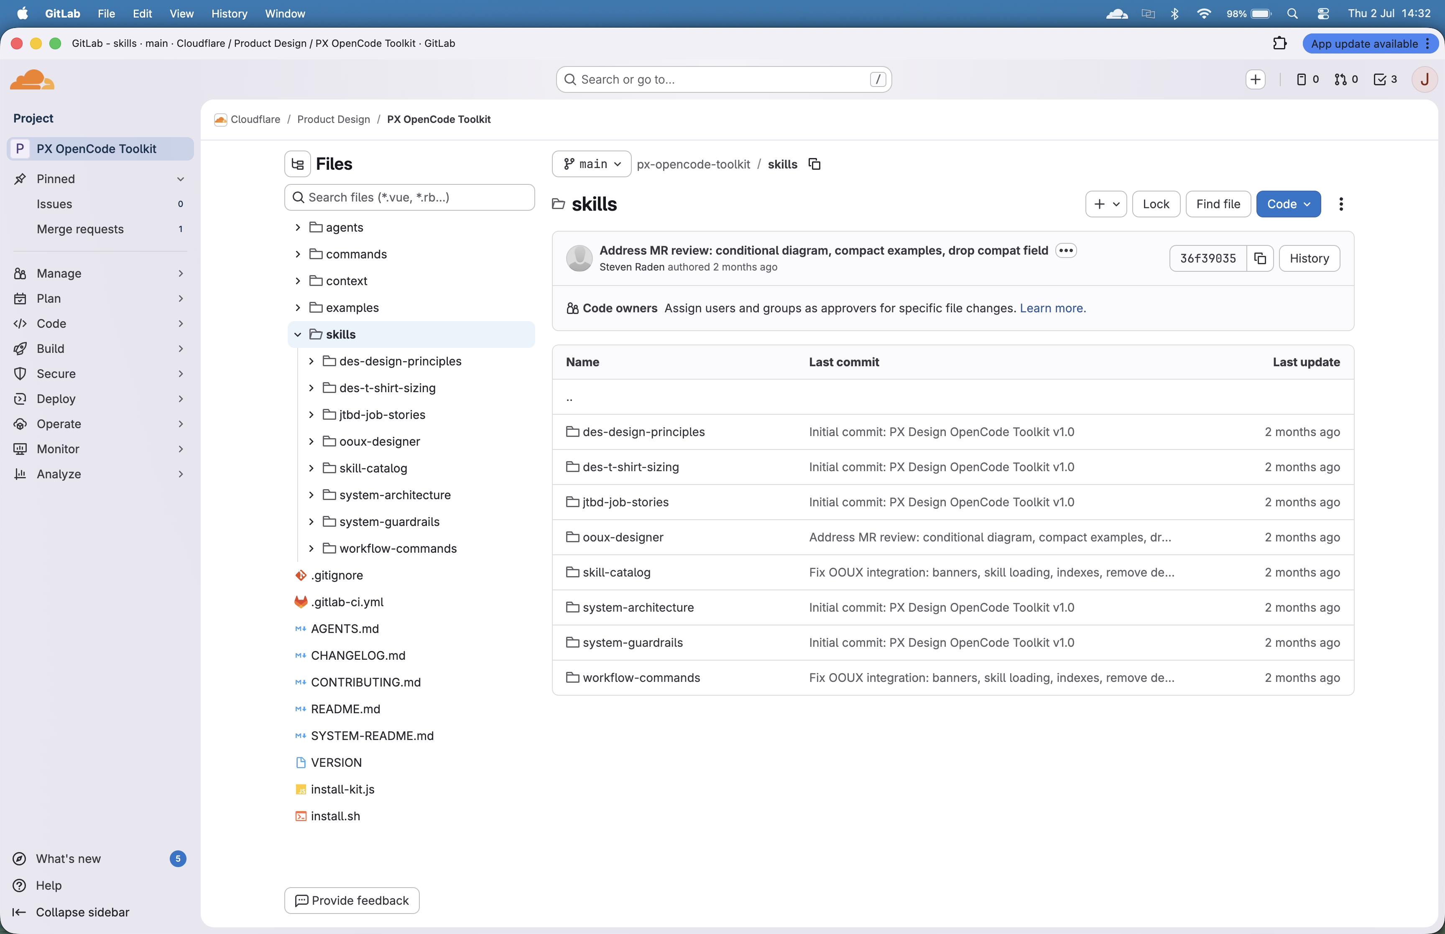The width and height of the screenshot is (1445, 934).
Task: Open the GitLab app menu
Action: tap(62, 13)
